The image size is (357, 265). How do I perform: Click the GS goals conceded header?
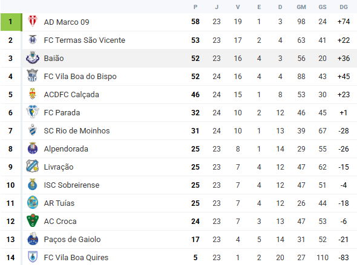[x=323, y=7]
